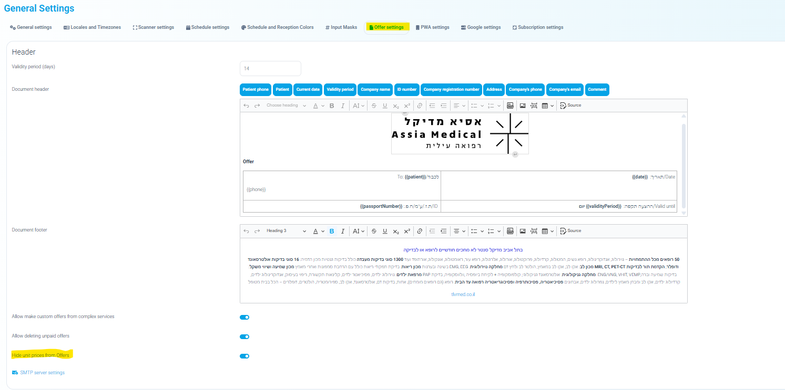Switch to the Schedule settings tab
The height and width of the screenshot is (390, 785).
tap(208, 27)
